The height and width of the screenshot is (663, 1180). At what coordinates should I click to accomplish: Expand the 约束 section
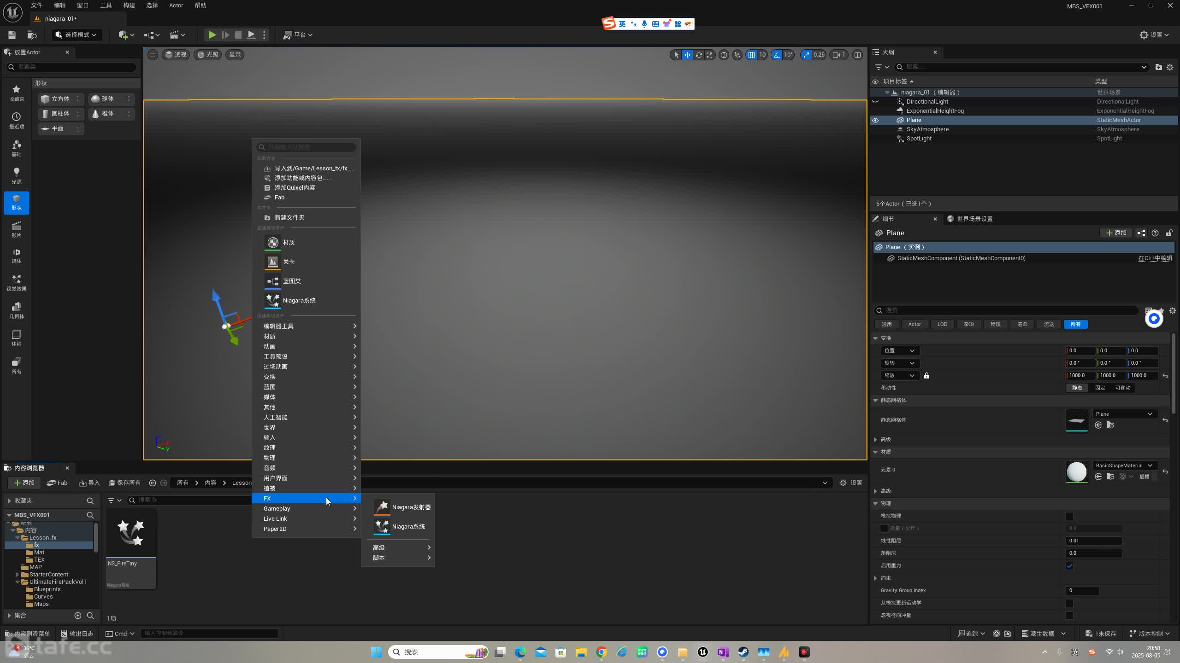pos(875,578)
